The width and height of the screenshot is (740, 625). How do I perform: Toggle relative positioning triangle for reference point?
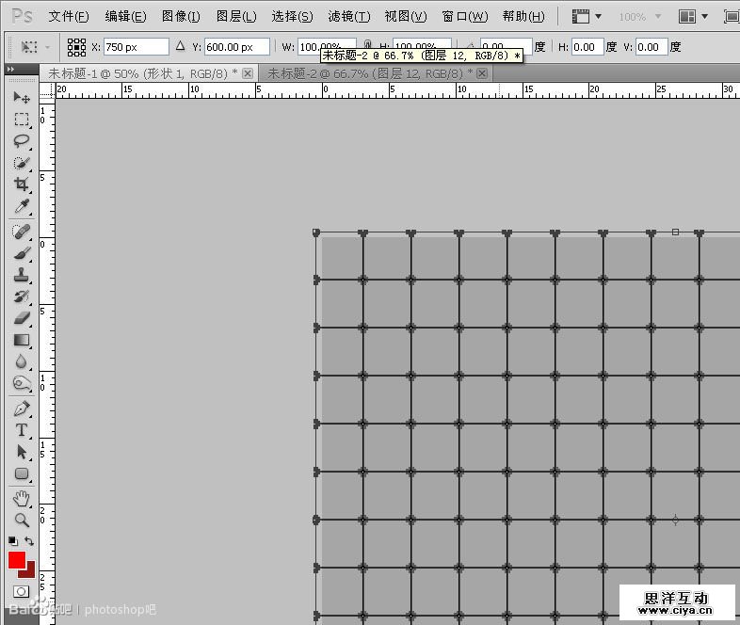point(181,46)
